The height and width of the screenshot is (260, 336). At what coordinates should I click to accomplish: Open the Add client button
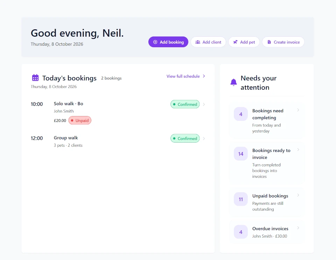tap(208, 42)
